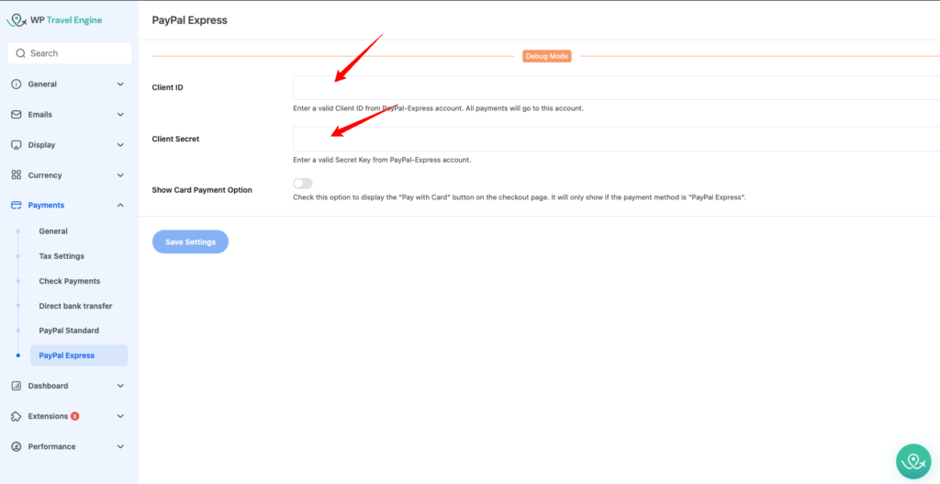Expand the Performance section chevron
Viewport: 940px width, 484px height.
tap(120, 446)
